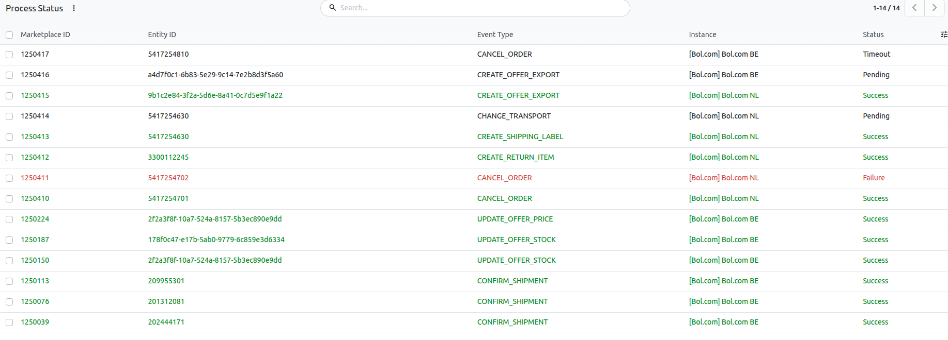
Task: Open the red Marketplace ID 1250411
Action: (35, 178)
